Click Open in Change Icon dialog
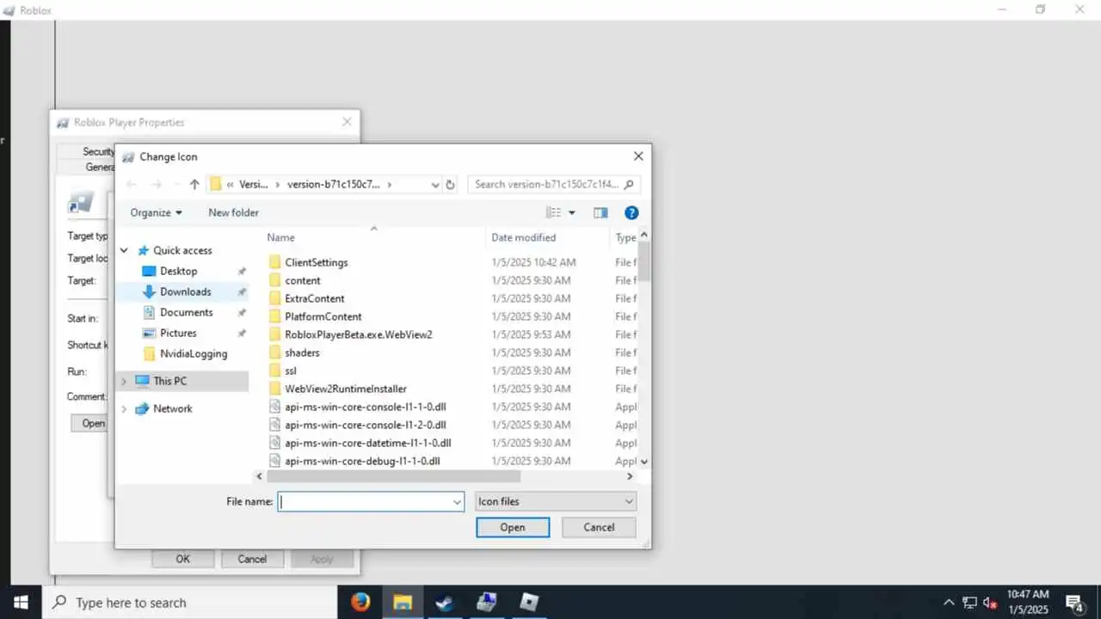Screen dimensions: 1101x619 click(513, 527)
